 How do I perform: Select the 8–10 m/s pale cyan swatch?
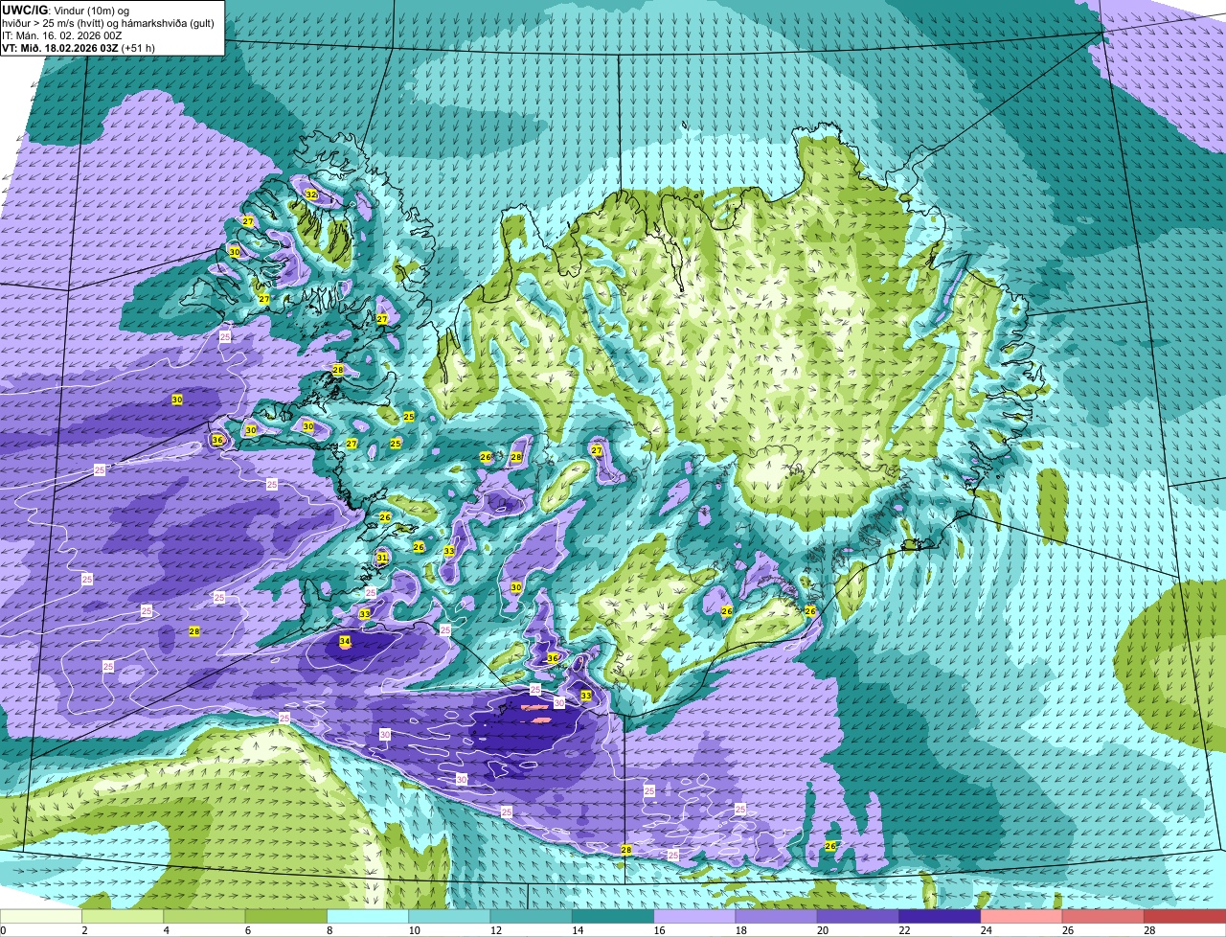pos(368,917)
